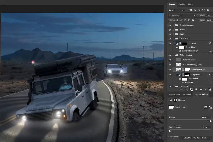Collapse the Wellenebenen group
Screen dimensions: 213x142
coord(174,55)
